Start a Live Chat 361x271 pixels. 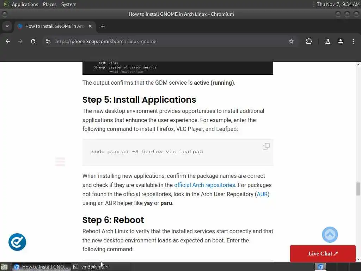pyautogui.click(x=323, y=253)
